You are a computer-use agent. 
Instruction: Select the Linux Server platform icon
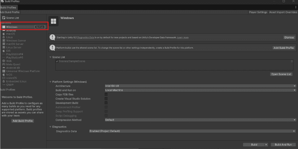(x=4, y=47)
